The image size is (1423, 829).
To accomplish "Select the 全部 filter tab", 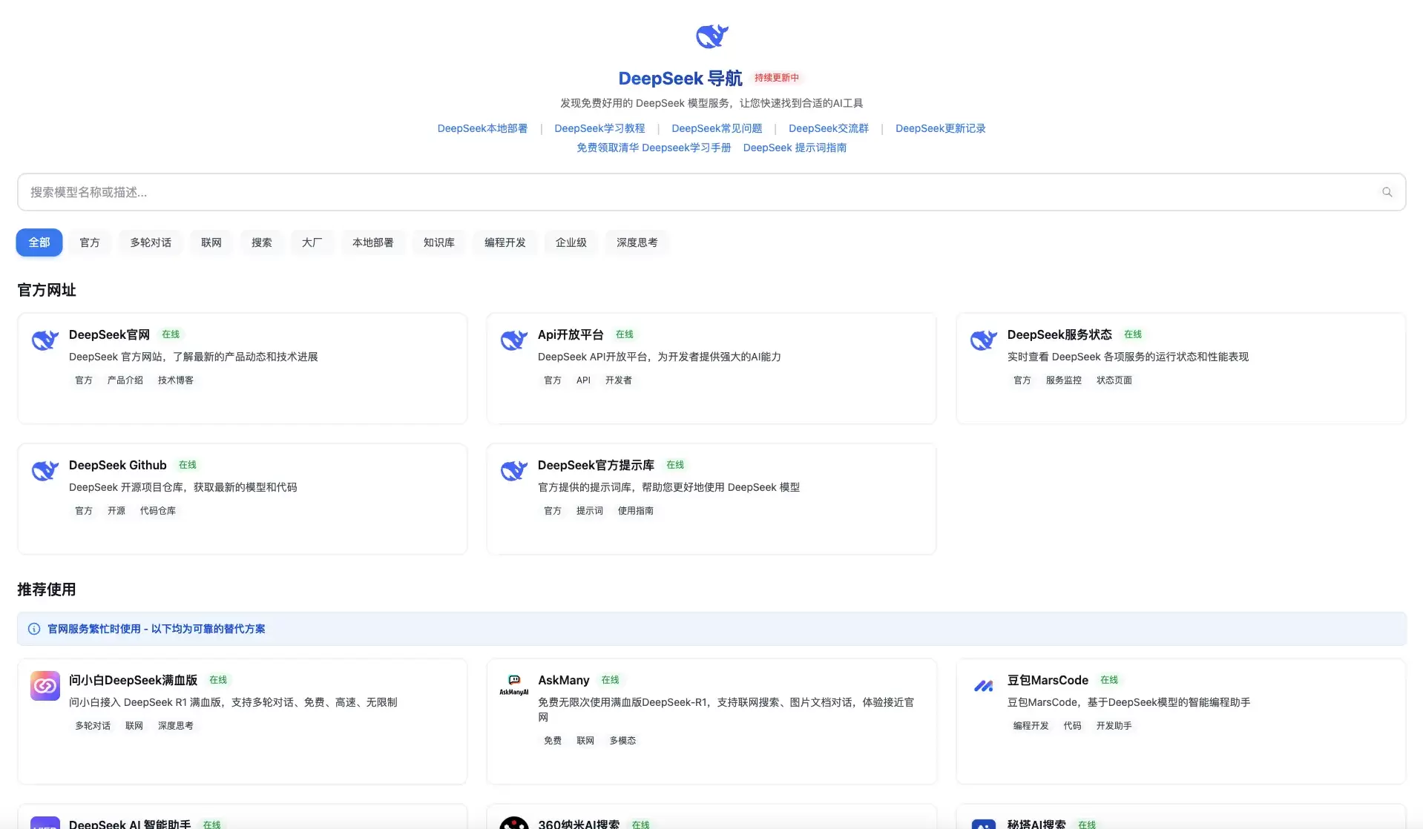I will pyautogui.click(x=39, y=242).
